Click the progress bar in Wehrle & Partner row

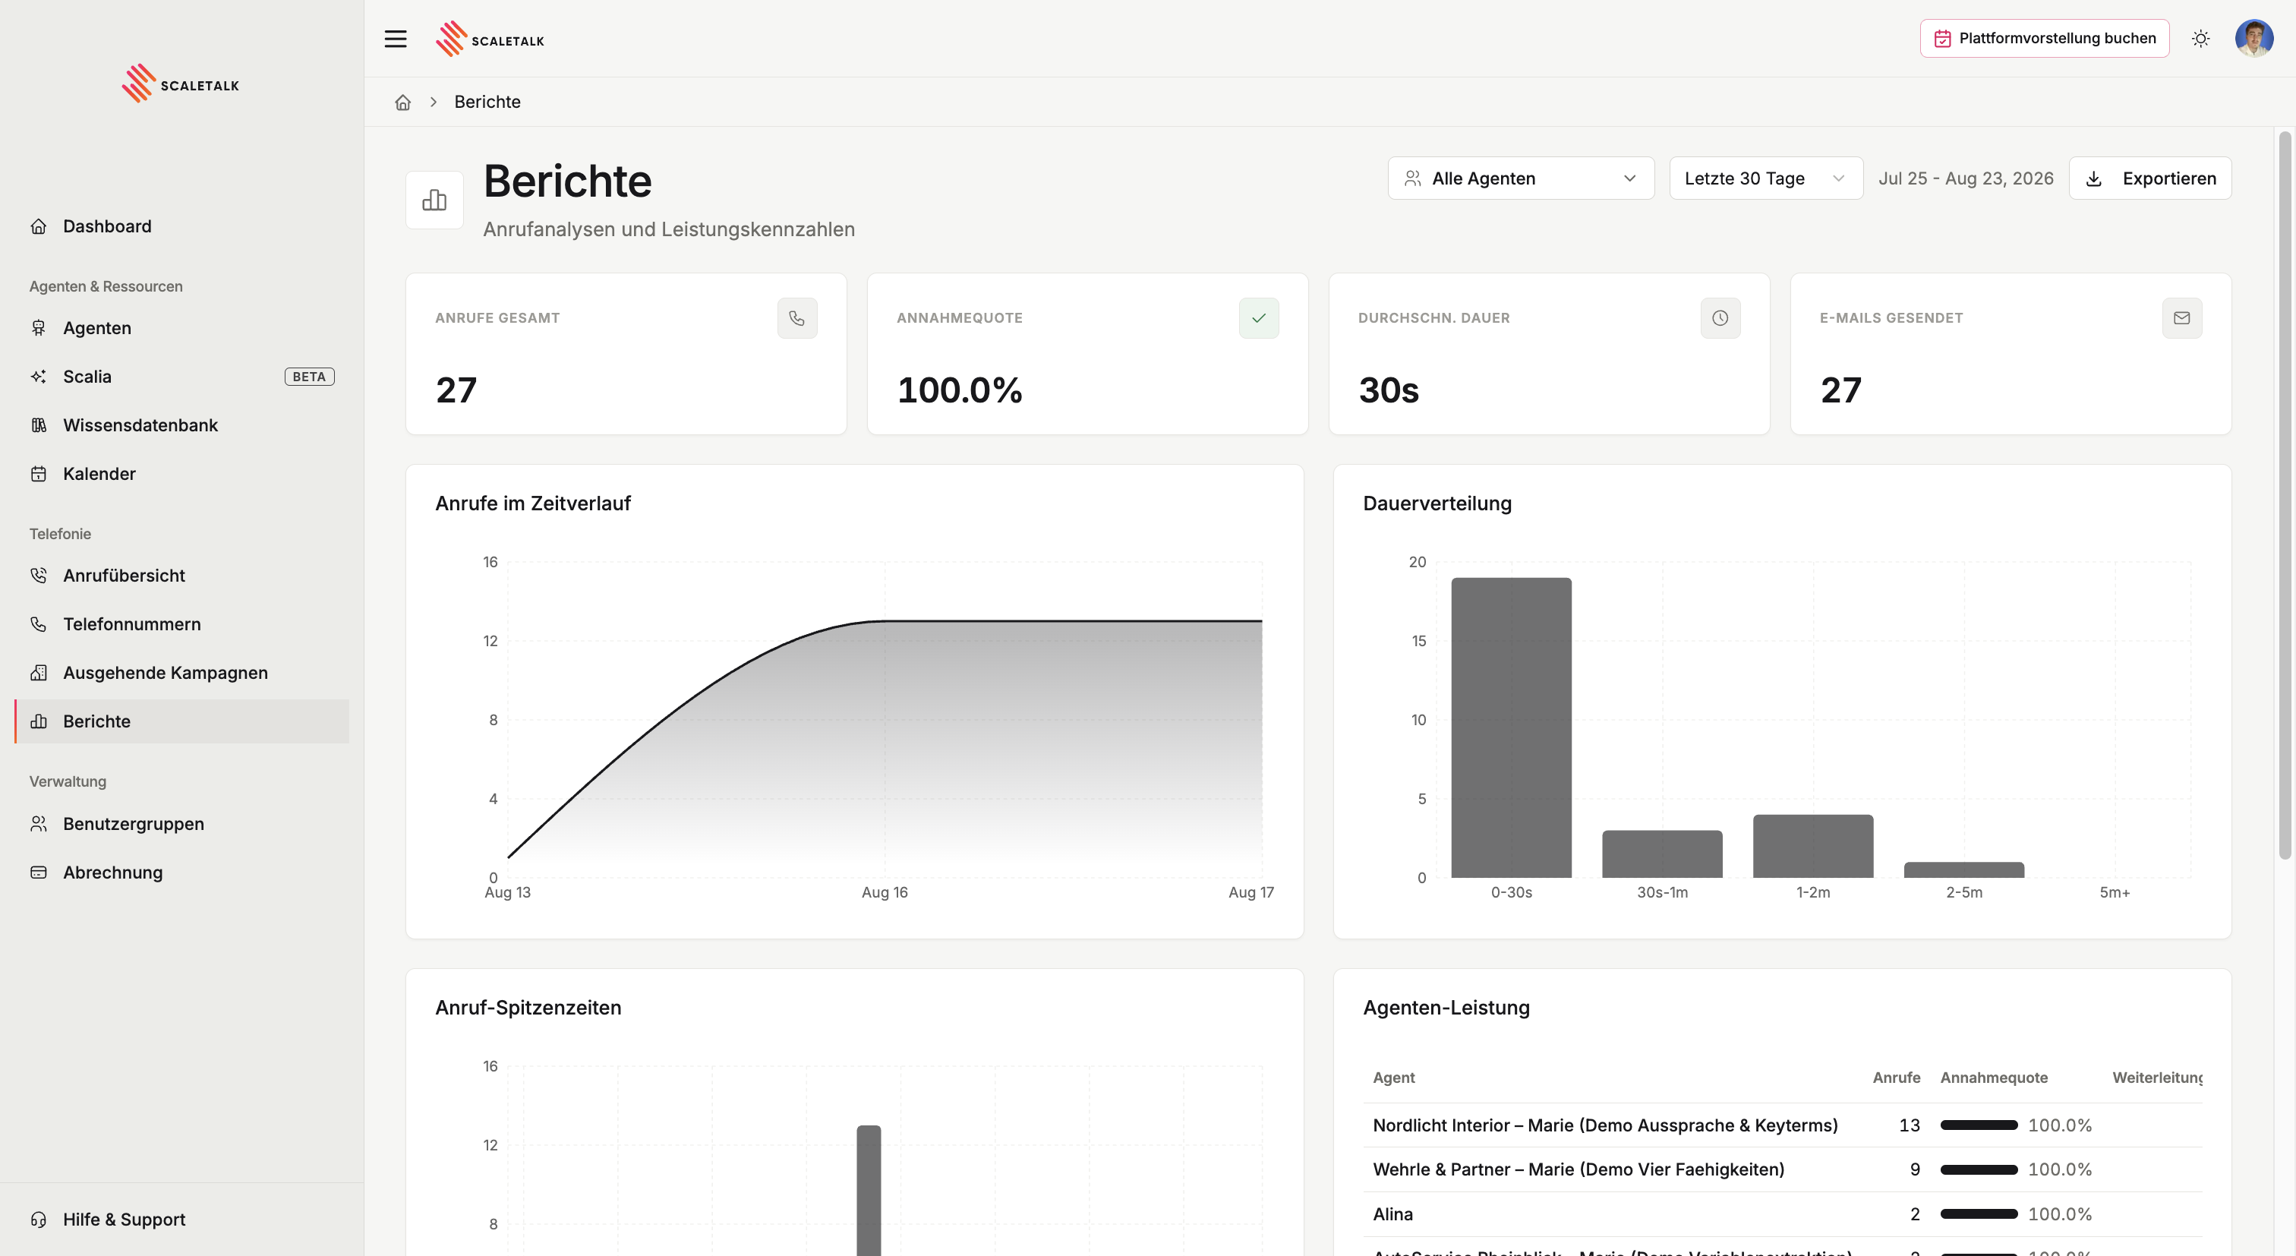coord(1979,1169)
